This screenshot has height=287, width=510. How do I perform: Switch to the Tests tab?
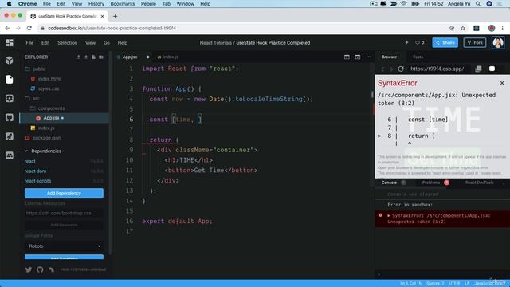point(418,57)
